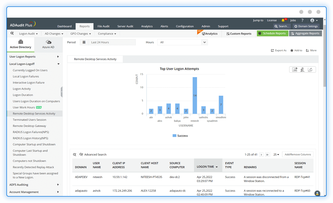This screenshot has width=333, height=203.
Task: Open the Hours dropdown
Action: 183,42
